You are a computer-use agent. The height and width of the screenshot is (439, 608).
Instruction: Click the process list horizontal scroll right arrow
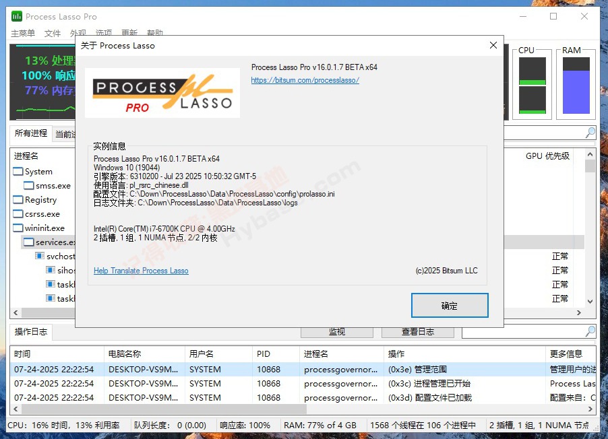point(579,312)
